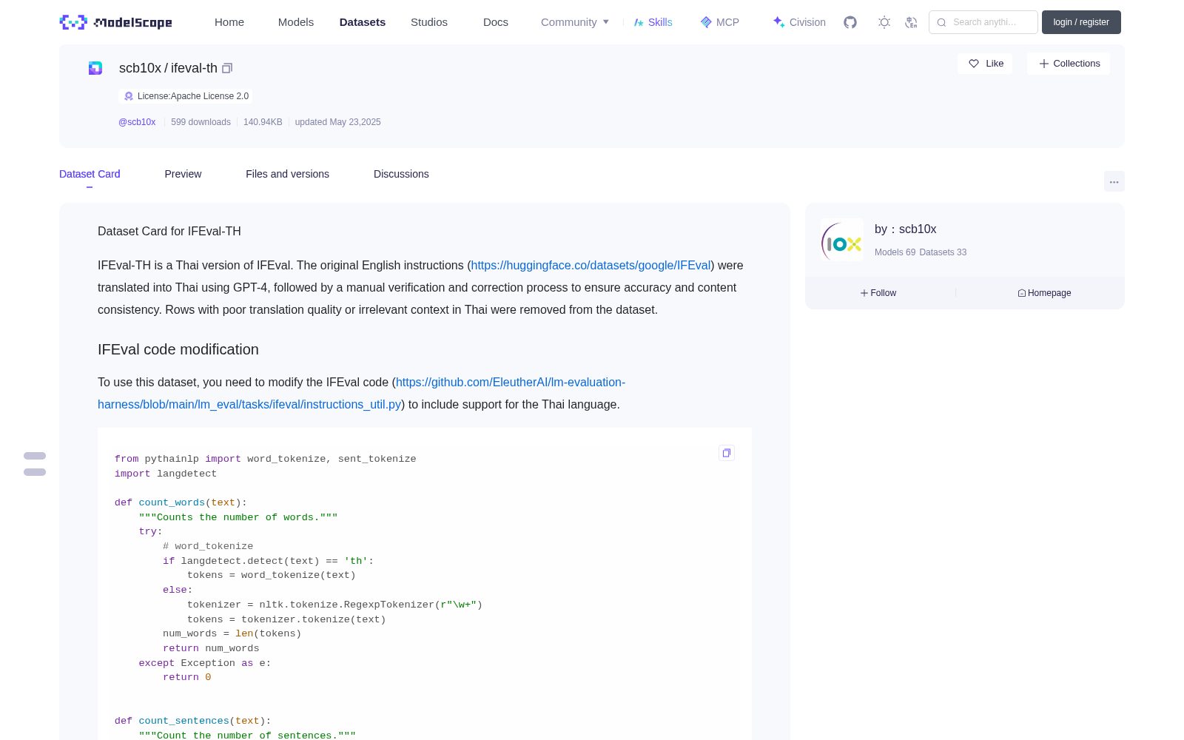Click the ModelScope logo
The height and width of the screenshot is (740, 1184).
pos(115,22)
